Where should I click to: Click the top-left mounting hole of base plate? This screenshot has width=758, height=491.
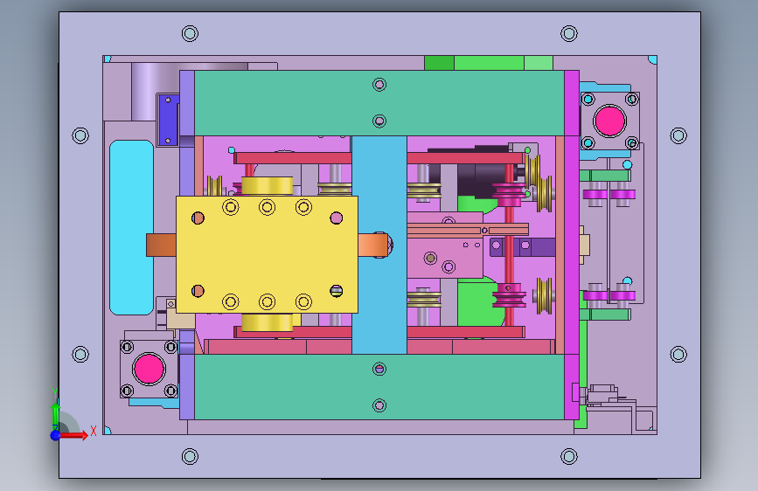pyautogui.click(x=190, y=34)
